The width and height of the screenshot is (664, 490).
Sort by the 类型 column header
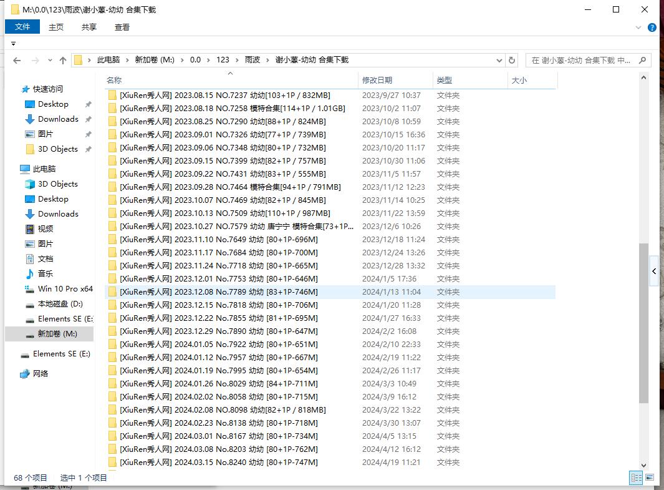click(470, 80)
